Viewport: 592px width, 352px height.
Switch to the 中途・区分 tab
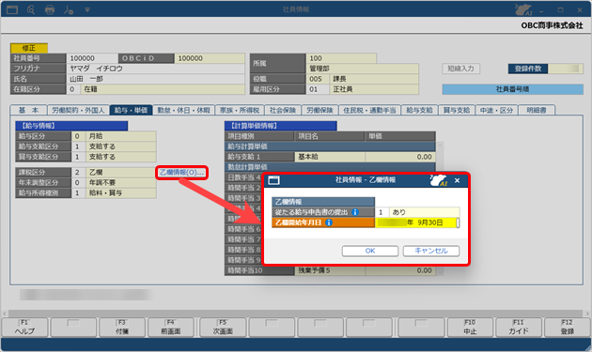496,110
